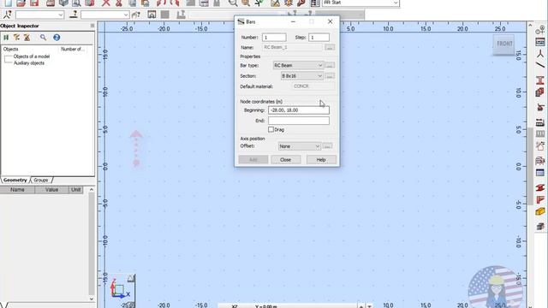Open the Section dropdown
Image resolution: width=548 pixels, height=308 pixels.
point(302,76)
